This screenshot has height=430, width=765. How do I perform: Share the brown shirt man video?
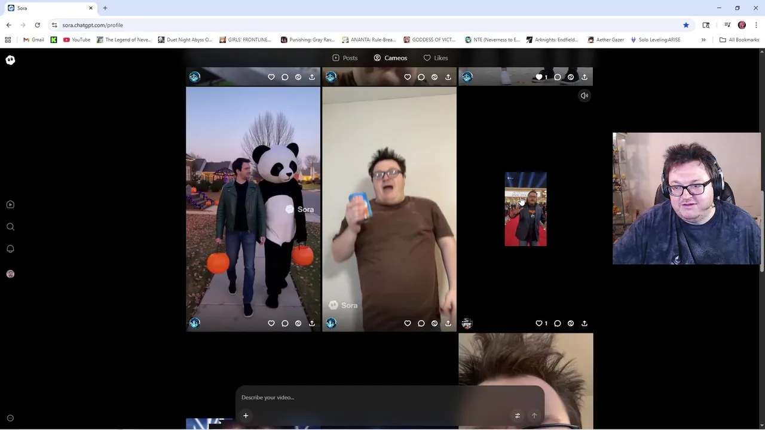coord(448,323)
